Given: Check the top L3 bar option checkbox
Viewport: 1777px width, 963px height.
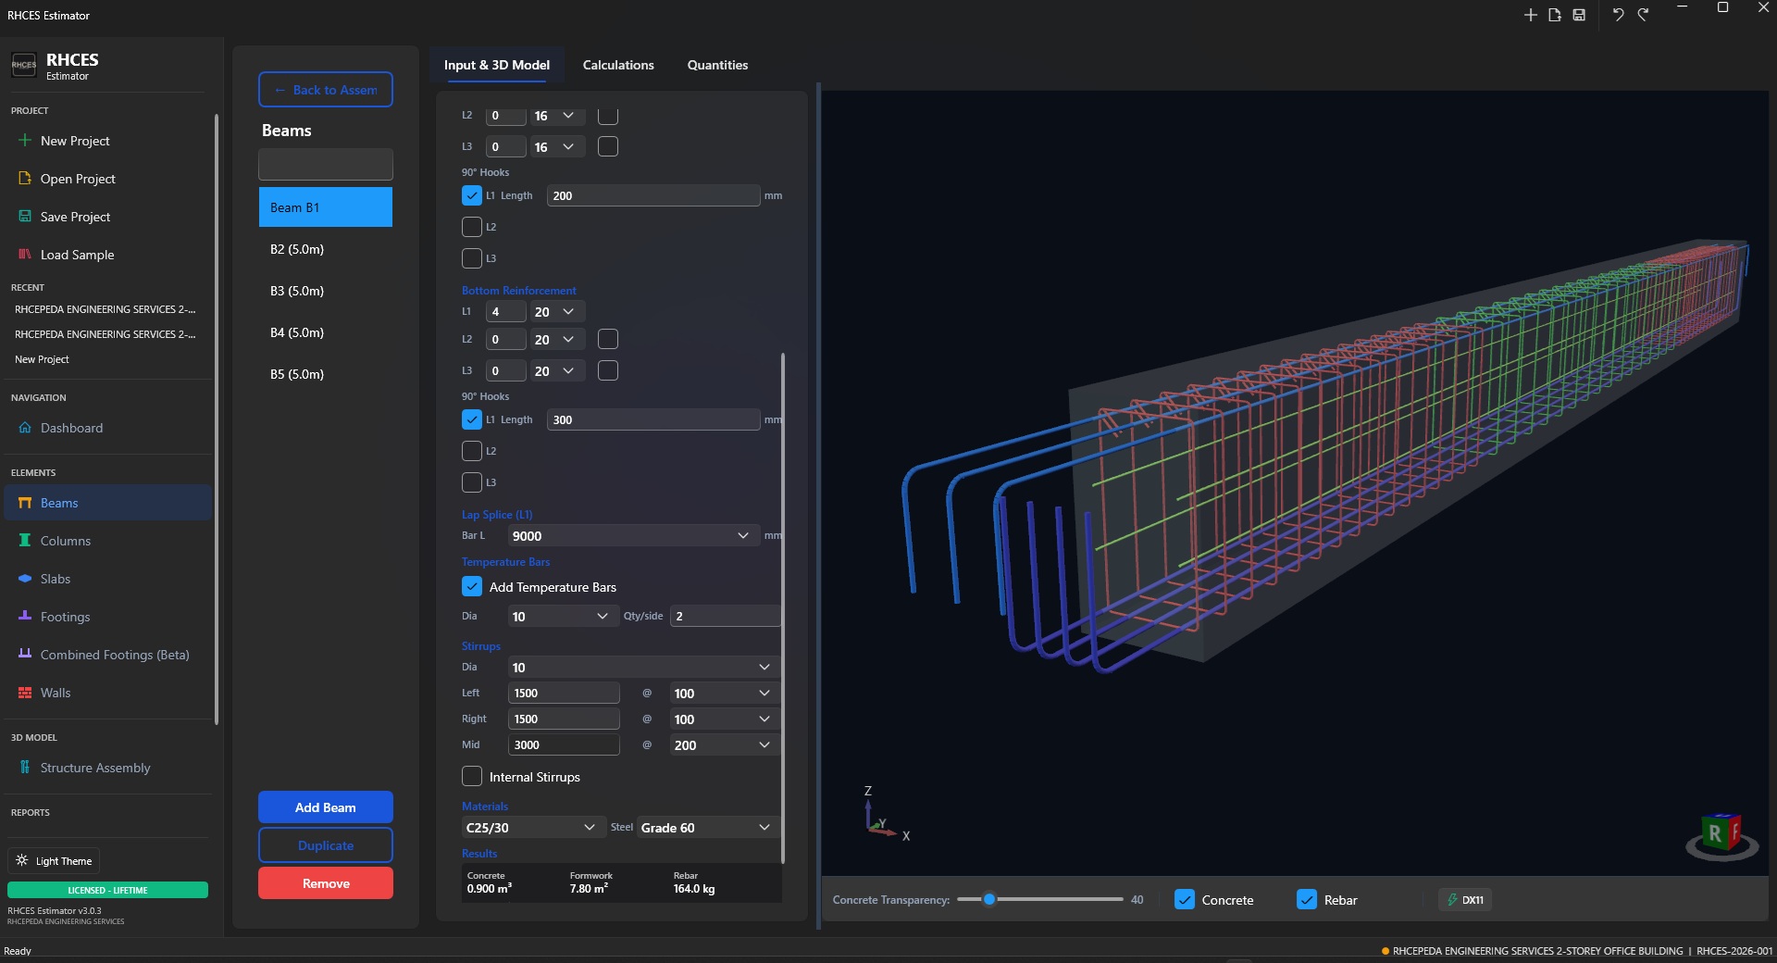Looking at the screenshot, I should 608,146.
